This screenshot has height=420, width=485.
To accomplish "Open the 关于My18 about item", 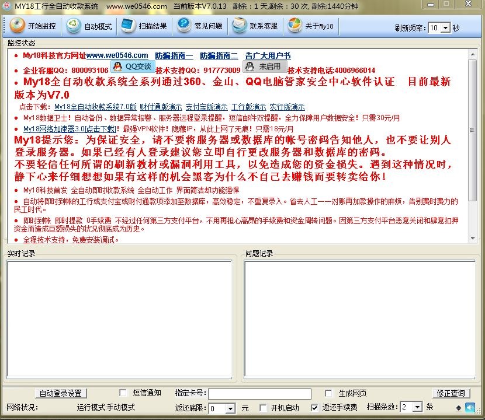I will 310,26.
